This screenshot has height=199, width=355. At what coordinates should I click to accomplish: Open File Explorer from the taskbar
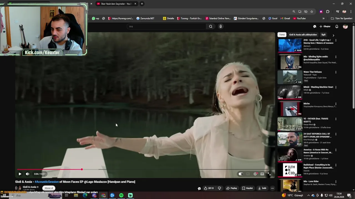click(76, 195)
